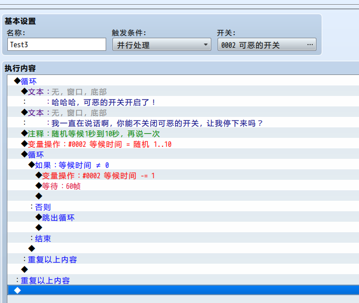Select the 如果:等候时间 ≠ 0 condition
Screen dimensions: 359x303
(183, 165)
